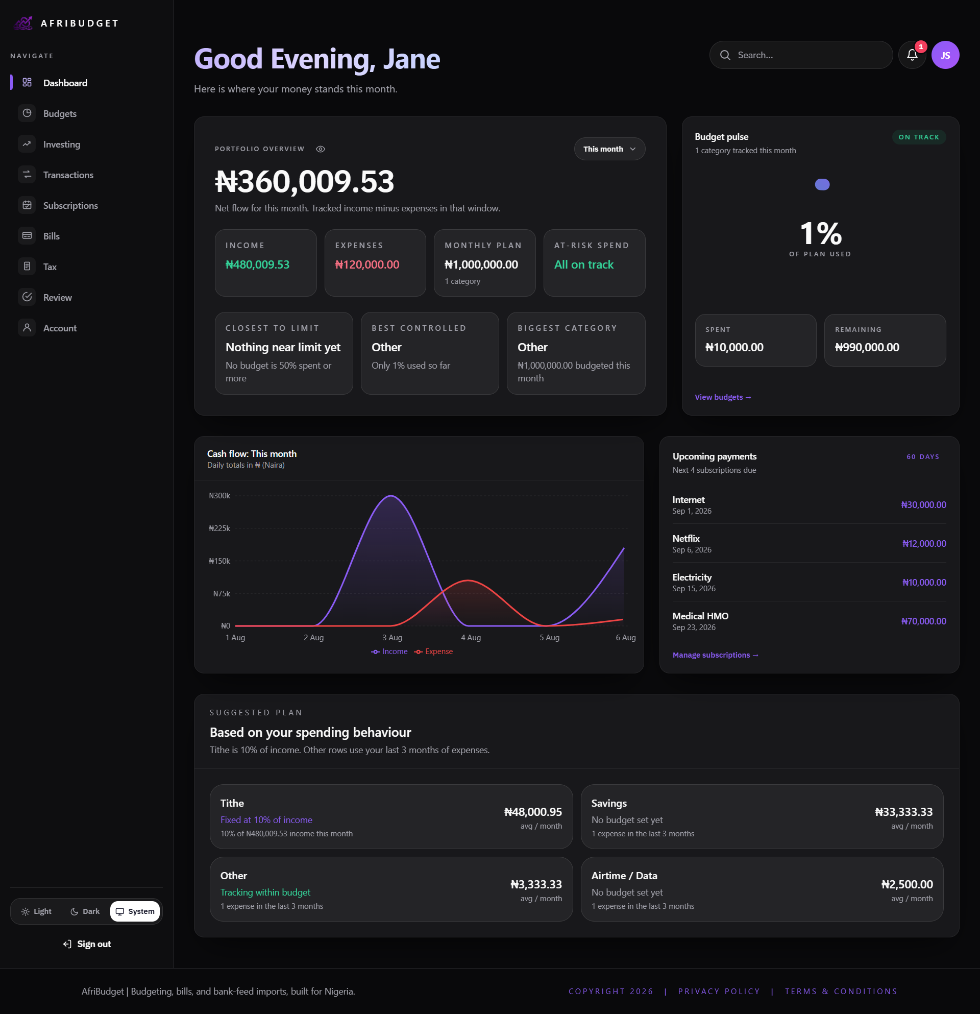Screen dimensions: 980x1014
Task: Open Review via its checkmark icon
Action: pyautogui.click(x=27, y=297)
